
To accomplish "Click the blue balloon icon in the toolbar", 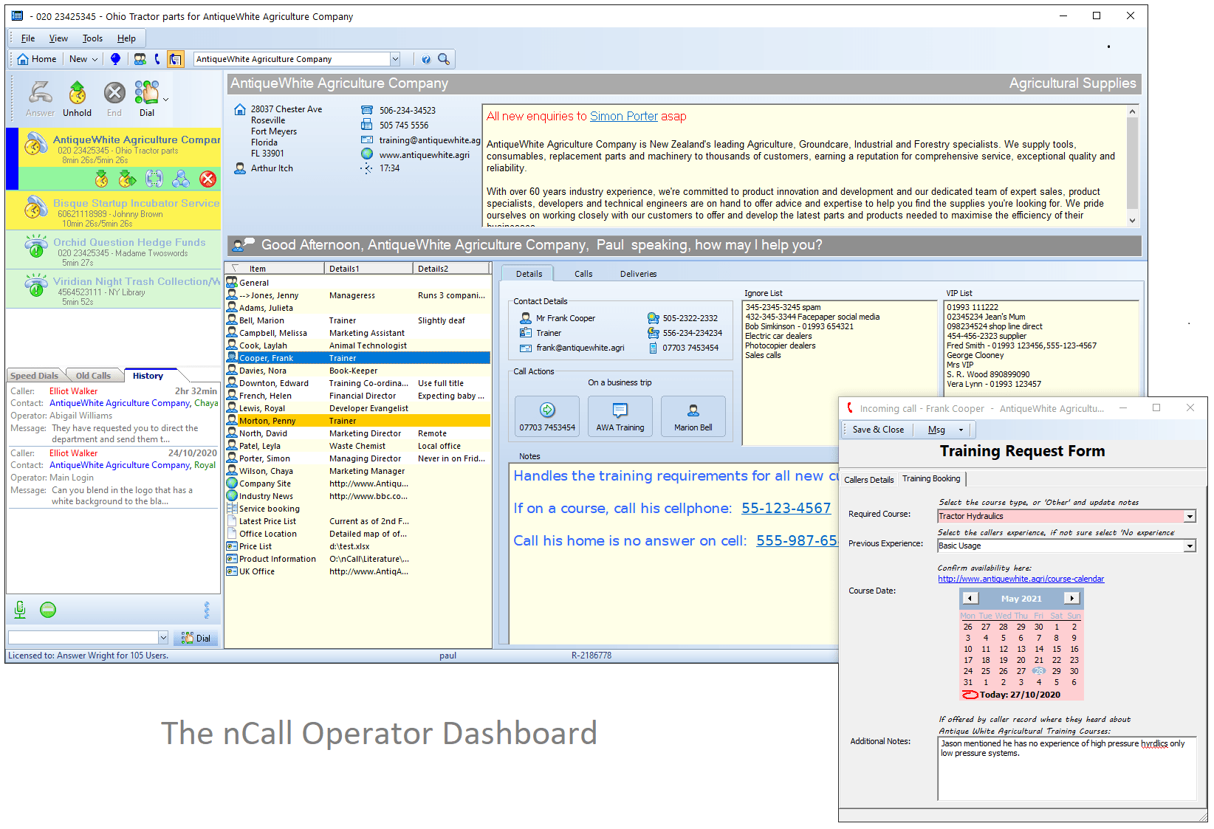I will point(115,59).
